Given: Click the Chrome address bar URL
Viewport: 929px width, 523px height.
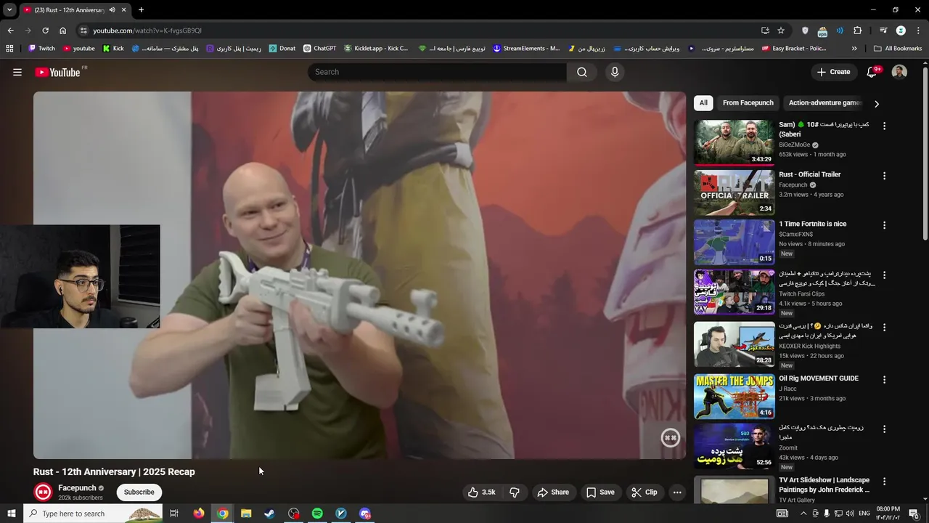Looking at the screenshot, I should tap(147, 31).
